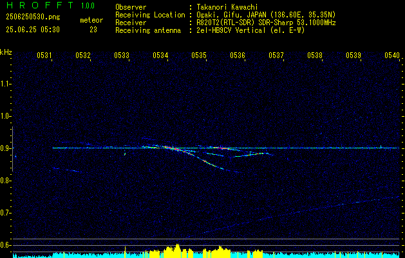This screenshot has height=258, width=405.
Task: Click the HROFFT program title text
Action: pos(40,5)
